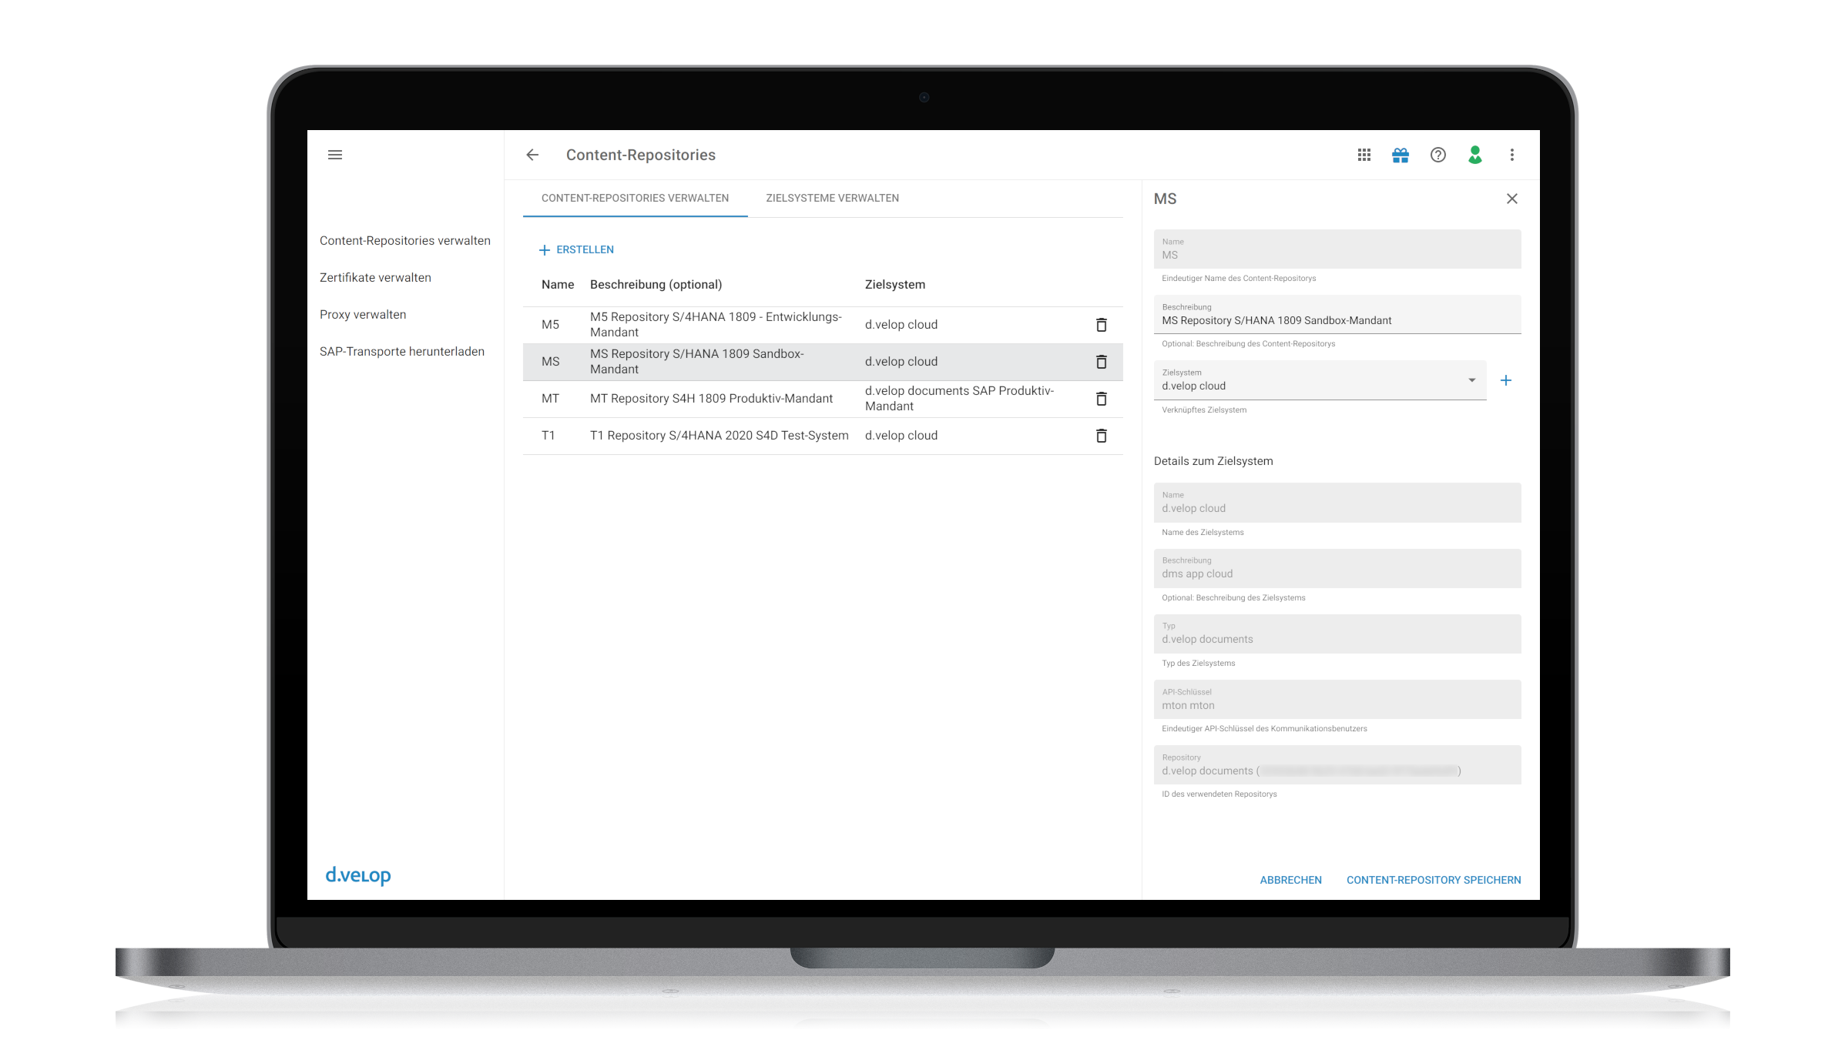
Task: Delete the T1 repository row
Action: [1101, 436]
